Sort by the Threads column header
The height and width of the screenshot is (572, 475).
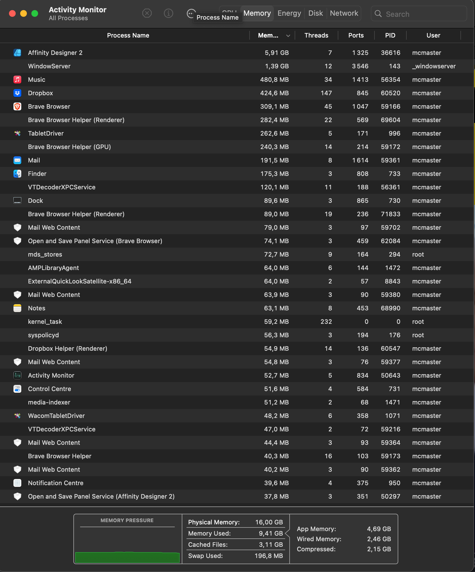click(x=316, y=36)
